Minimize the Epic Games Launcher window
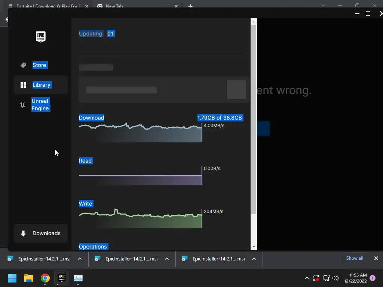The height and width of the screenshot is (287, 383). 357,13
